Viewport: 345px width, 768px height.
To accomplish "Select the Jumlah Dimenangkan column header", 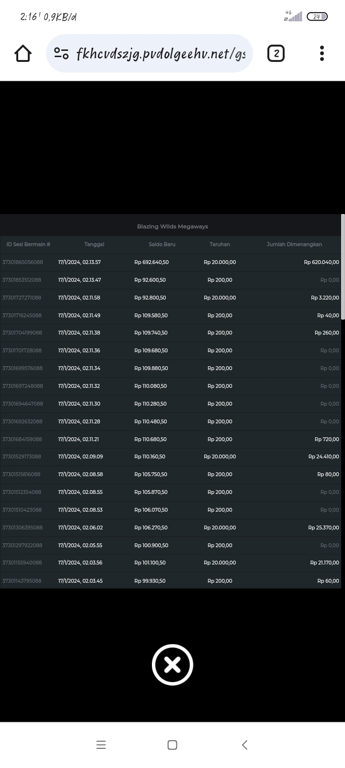I will 294,244.
